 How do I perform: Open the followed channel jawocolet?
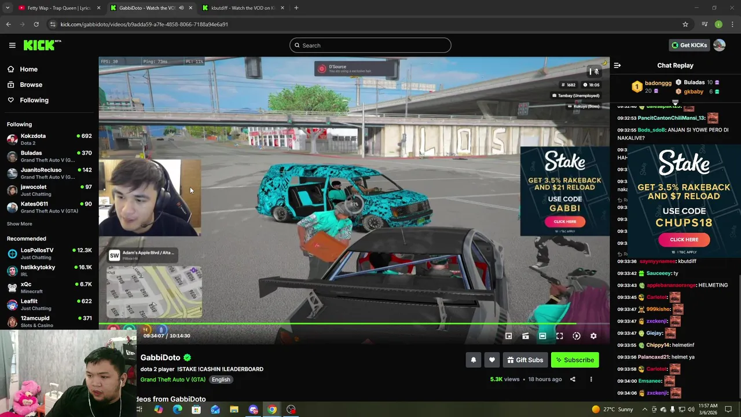(49, 190)
